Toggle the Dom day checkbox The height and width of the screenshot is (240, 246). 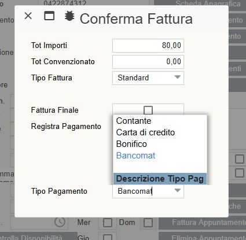[148, 223]
